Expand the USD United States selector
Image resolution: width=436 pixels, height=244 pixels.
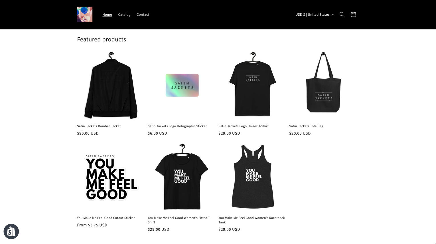(315, 15)
